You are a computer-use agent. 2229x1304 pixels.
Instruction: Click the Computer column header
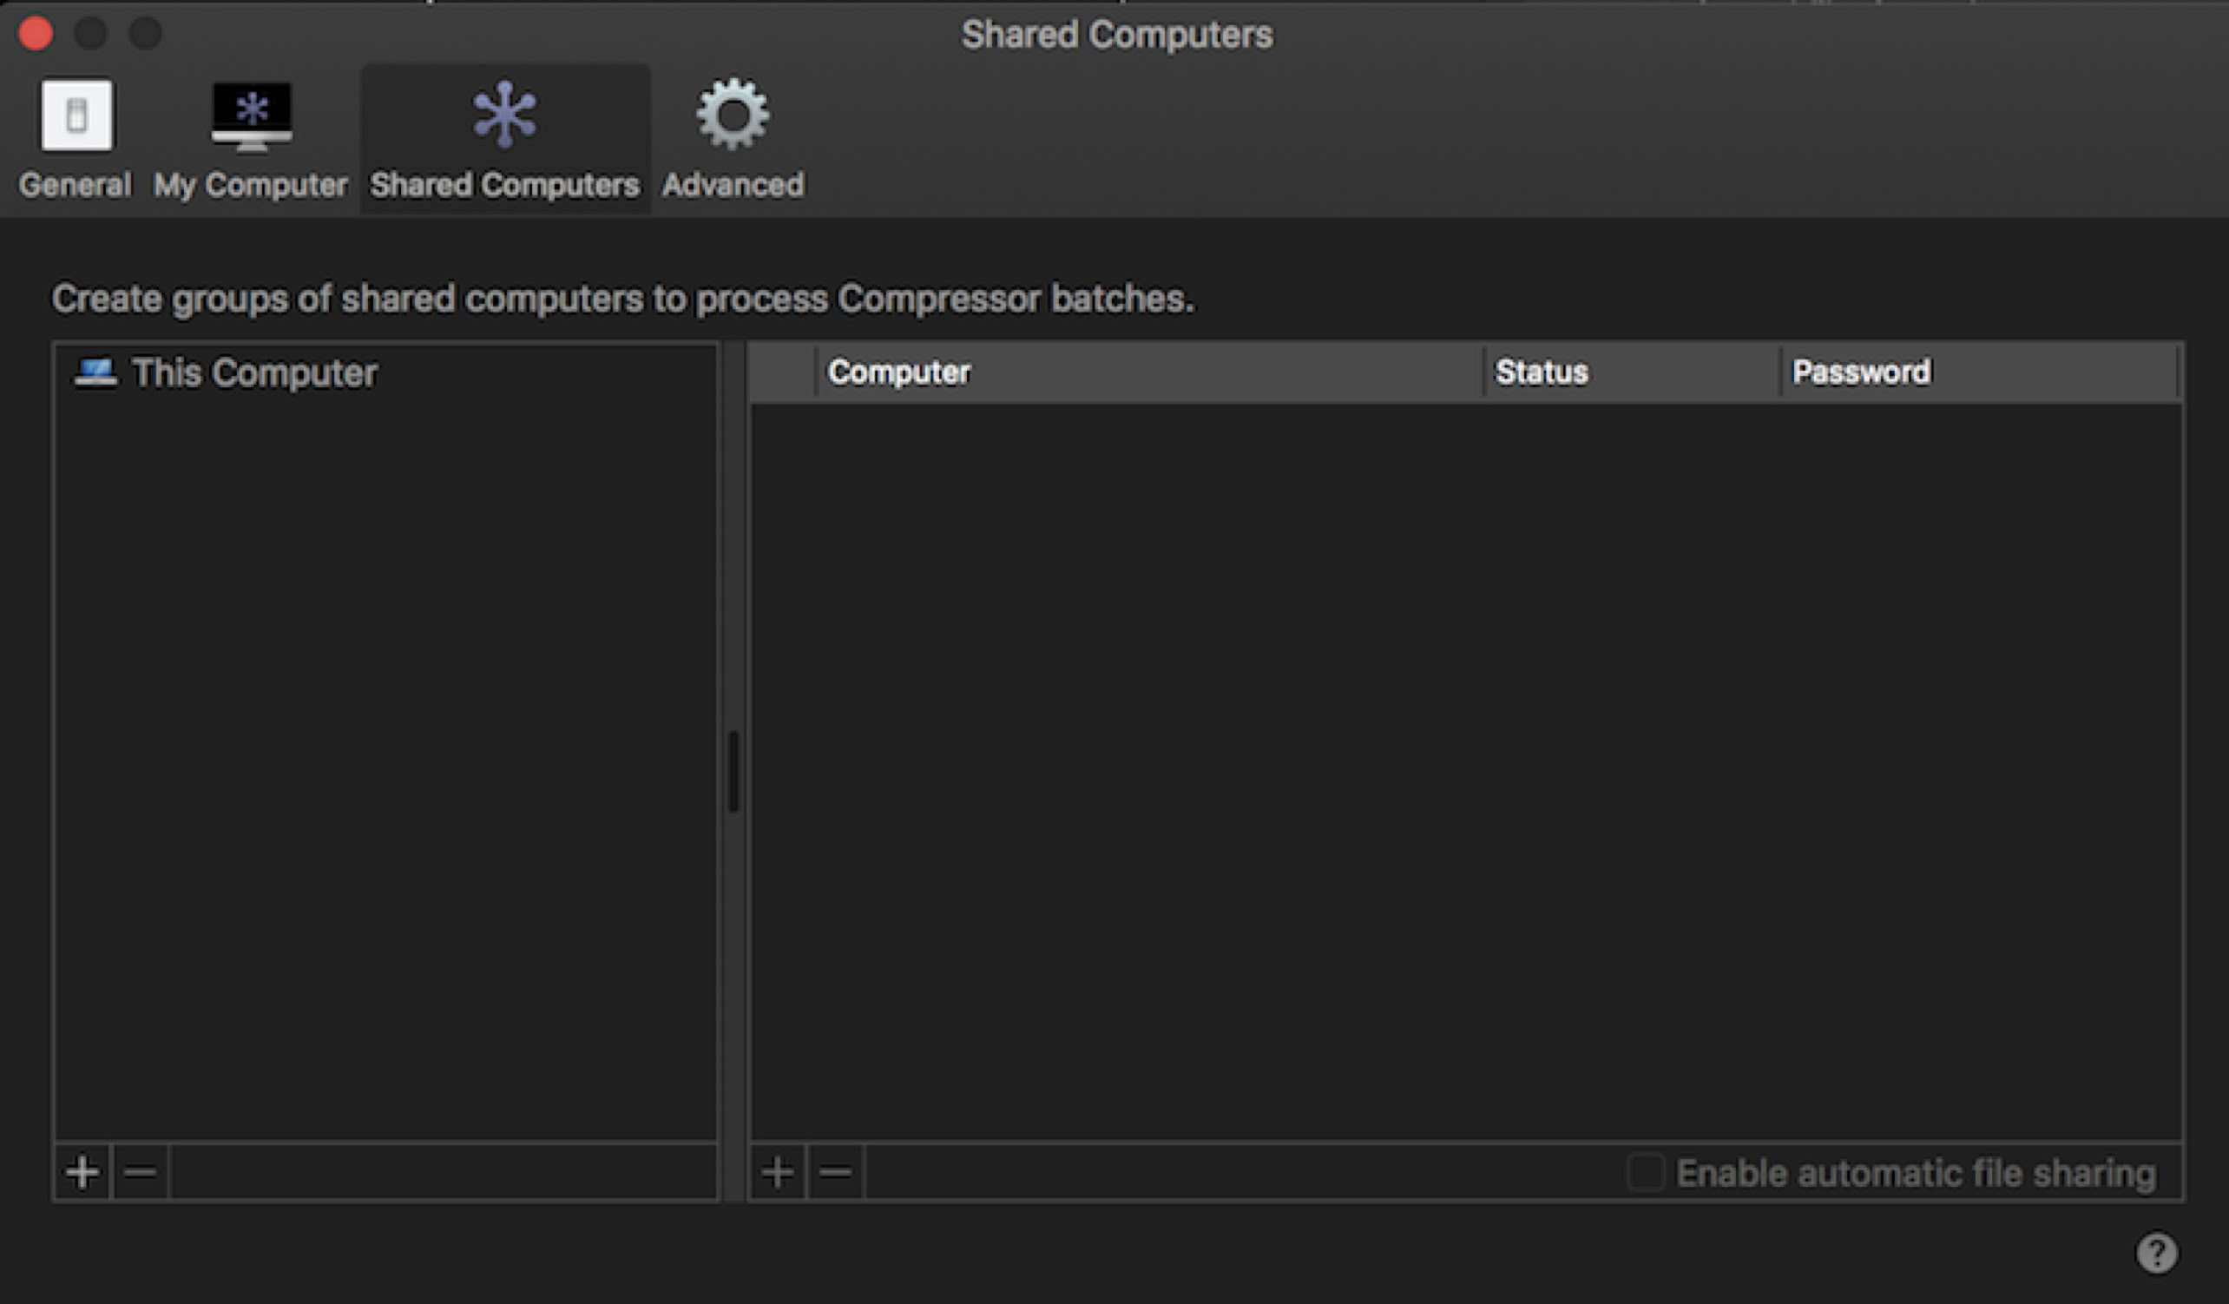tap(898, 372)
